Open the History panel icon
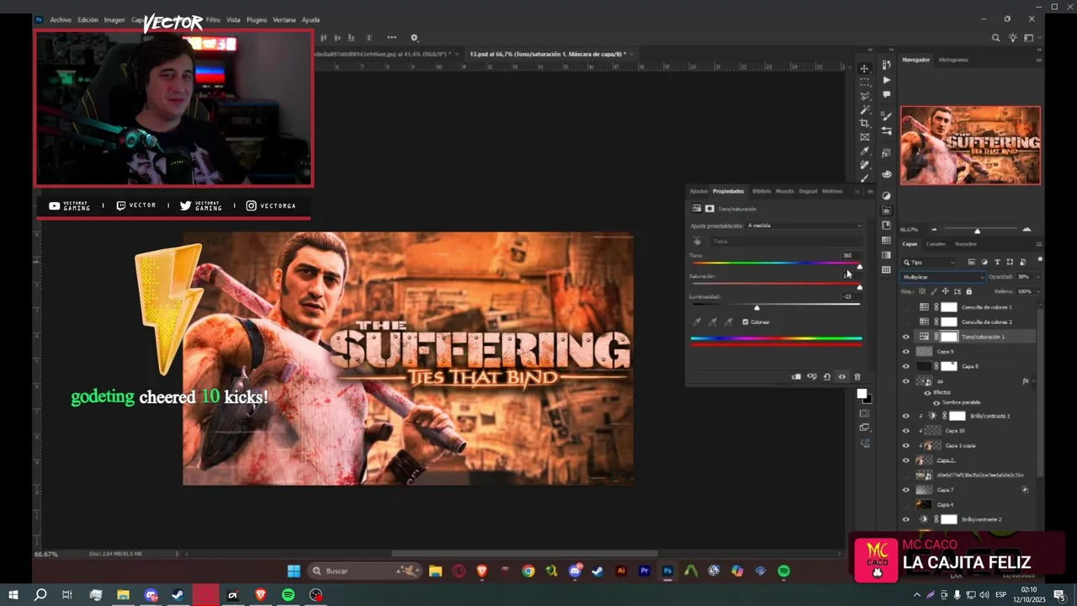This screenshot has height=606, width=1077. (x=886, y=66)
